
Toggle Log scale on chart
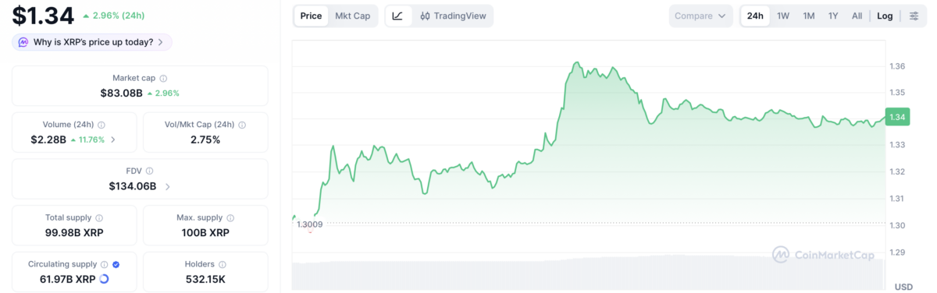tap(885, 16)
